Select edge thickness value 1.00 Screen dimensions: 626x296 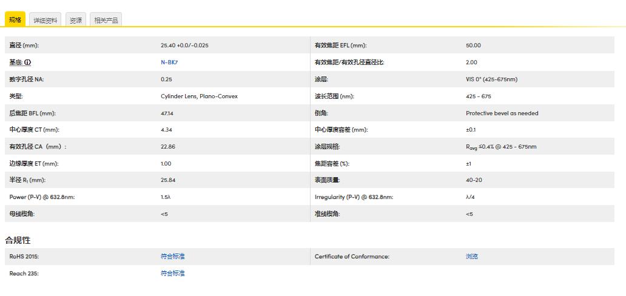coord(166,163)
